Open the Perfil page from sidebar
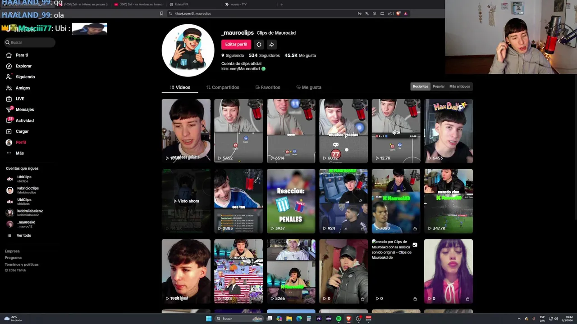Screen dimensions: 577x324 click(x=16, y=142)
